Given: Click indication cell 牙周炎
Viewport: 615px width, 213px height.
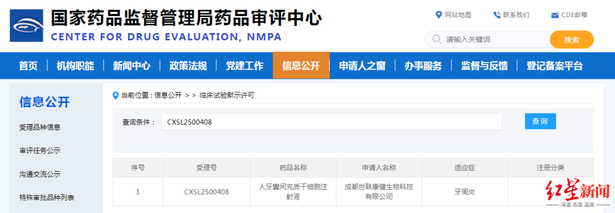Looking at the screenshot, I should coord(465,192).
